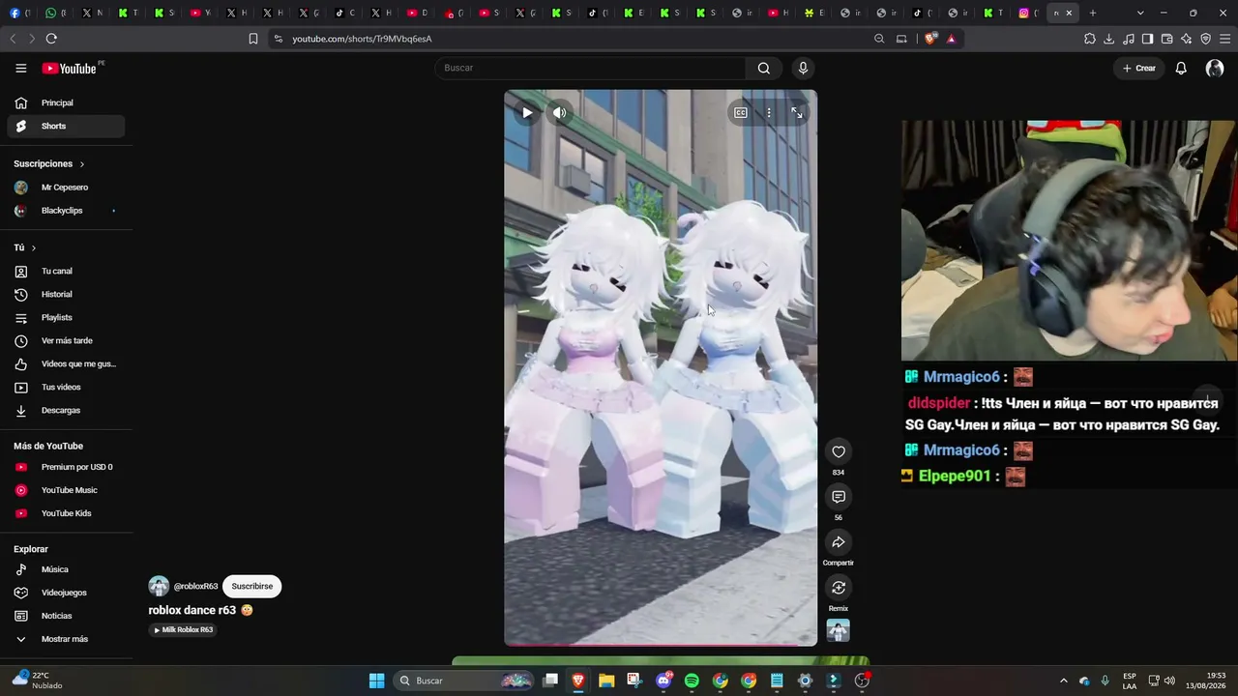Screen dimensions: 1238x696
Task: Open the browser downloads icon
Action: click(1109, 39)
